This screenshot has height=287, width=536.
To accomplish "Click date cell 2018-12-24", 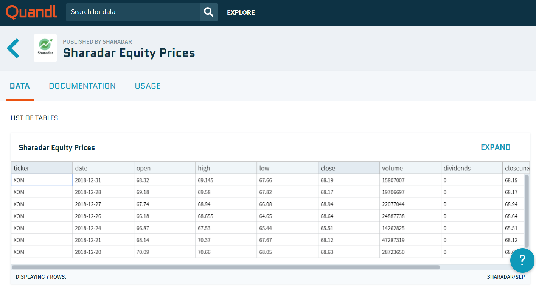I will pyautogui.click(x=103, y=228).
